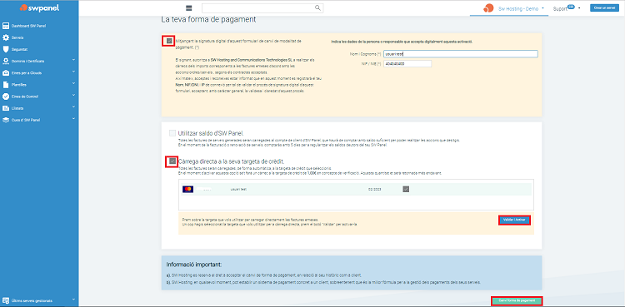
Task: Click the Crear un servei button
Action: [x=605, y=8]
